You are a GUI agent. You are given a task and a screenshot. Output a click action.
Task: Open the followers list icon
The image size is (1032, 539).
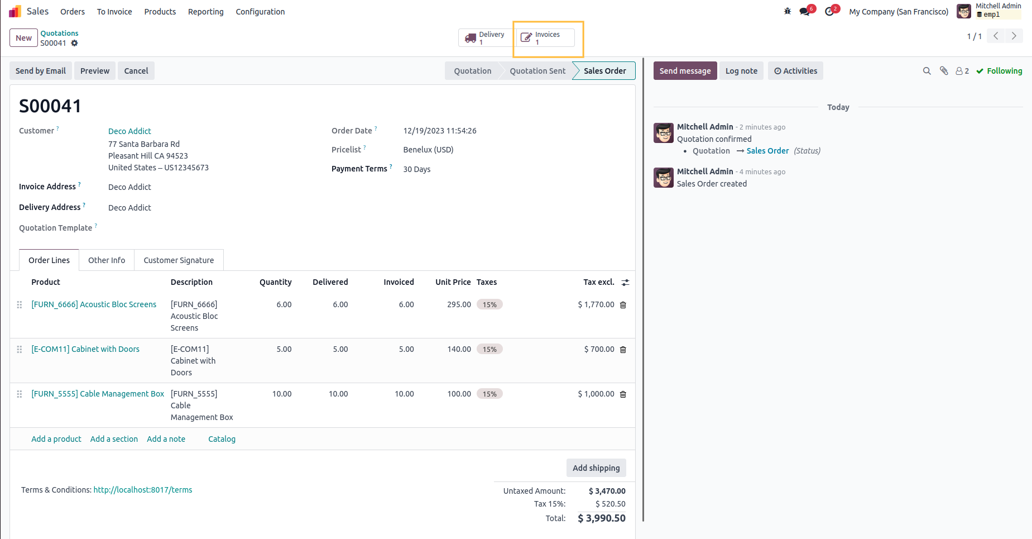click(x=962, y=71)
